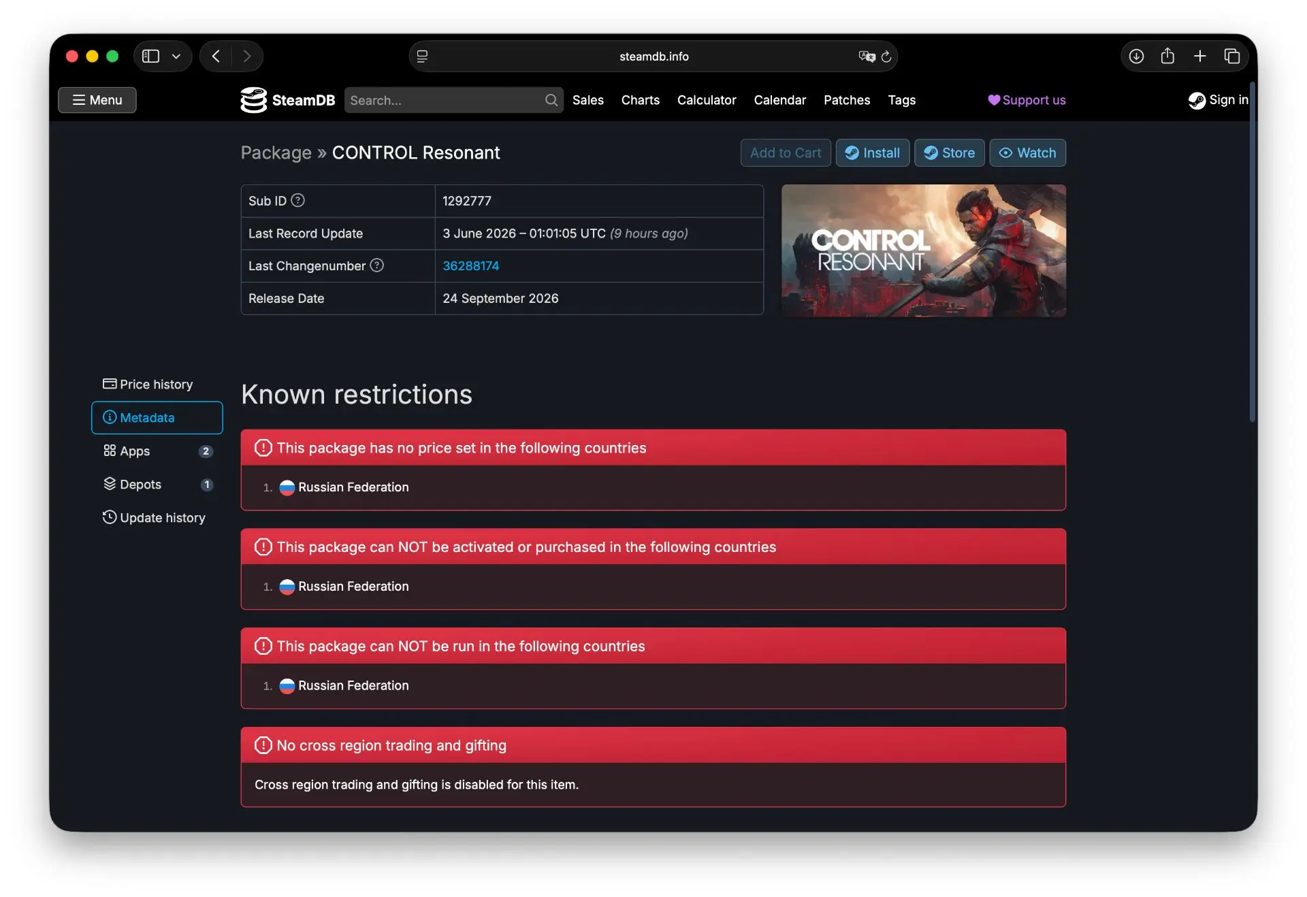Viewport: 1307px width, 897px height.
Task: Click the no price set warning header
Action: (653, 448)
